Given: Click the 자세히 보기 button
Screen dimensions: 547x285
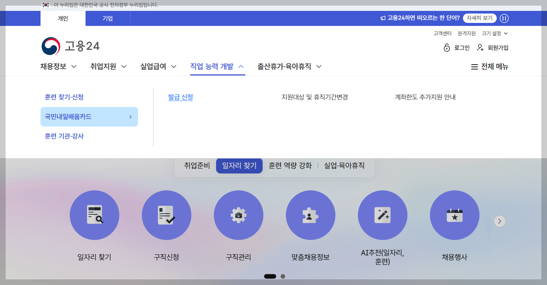Looking at the screenshot, I should click(479, 18).
